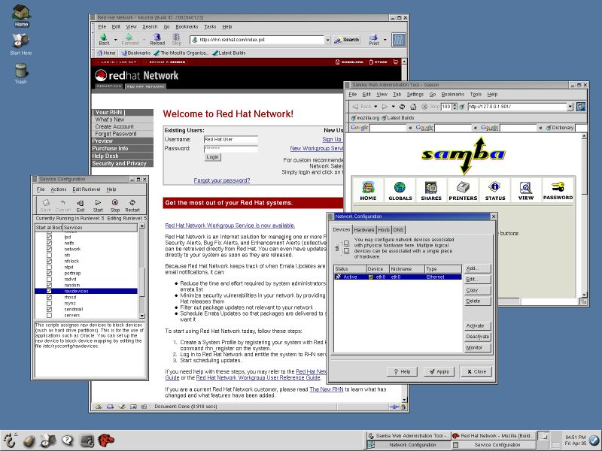Viewport: 602px width, 451px height.
Task: Click the Mozilla throbber logo icon
Action: point(399,40)
